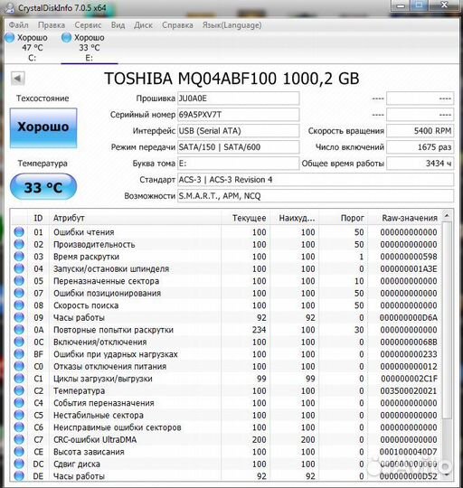The image size is (463, 488).
Task: Select raw value 000000000D6A
Action: coord(409,317)
